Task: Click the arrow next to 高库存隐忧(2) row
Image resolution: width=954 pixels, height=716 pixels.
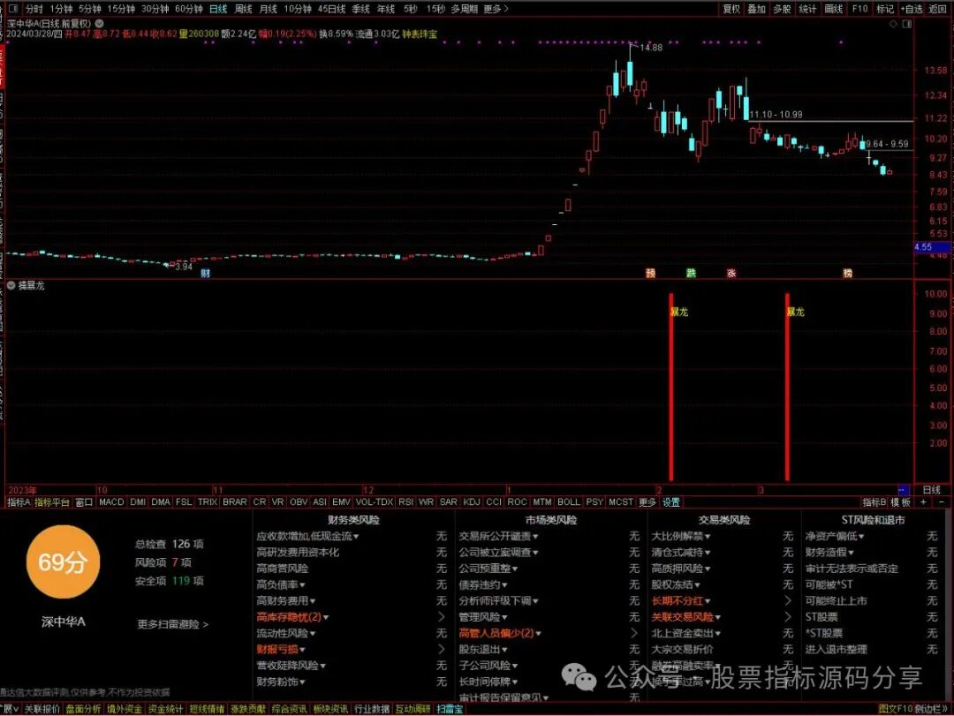Action: (441, 617)
